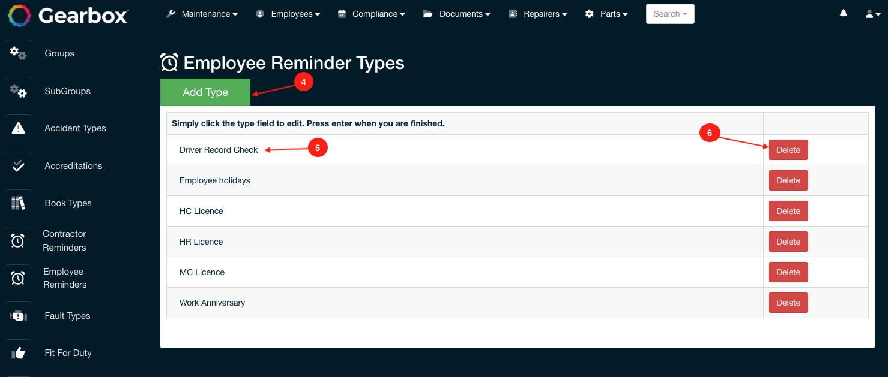
Task: Open notifications bell icon
Action: (x=844, y=14)
